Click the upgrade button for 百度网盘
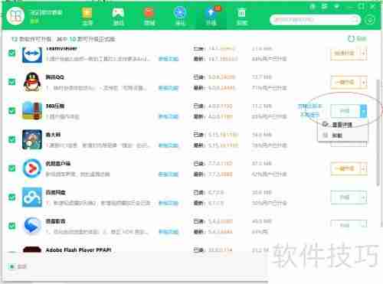The image size is (383, 284). coord(345,197)
